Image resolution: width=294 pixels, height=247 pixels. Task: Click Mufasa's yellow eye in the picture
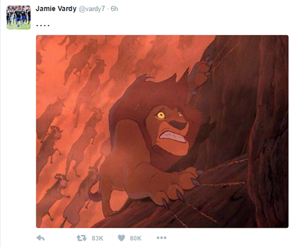click(161, 115)
